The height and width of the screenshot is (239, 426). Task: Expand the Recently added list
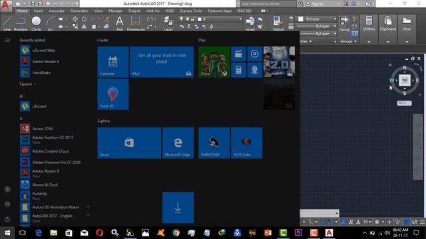point(27,84)
